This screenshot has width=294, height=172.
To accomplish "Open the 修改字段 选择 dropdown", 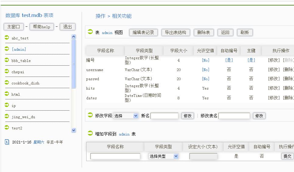I will click(126, 116).
